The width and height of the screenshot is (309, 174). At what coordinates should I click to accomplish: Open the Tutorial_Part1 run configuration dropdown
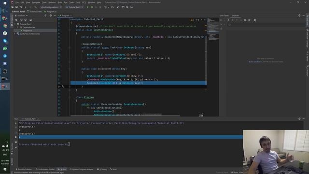[x=74, y=7]
